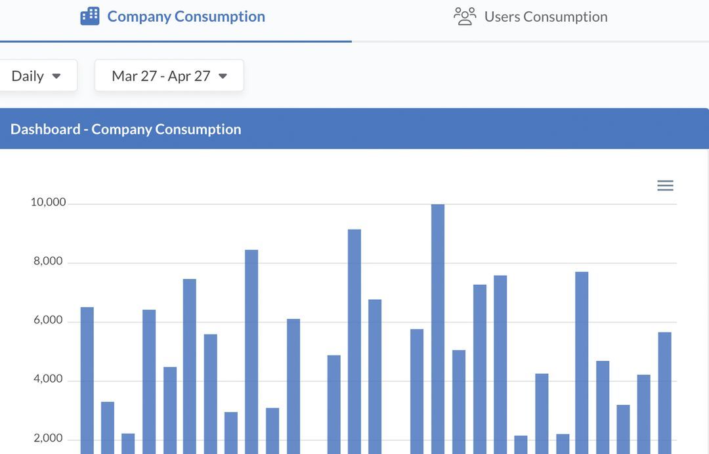Expand the Mar 27 - Apr 27 date range
This screenshot has width=709, height=454.
(169, 76)
